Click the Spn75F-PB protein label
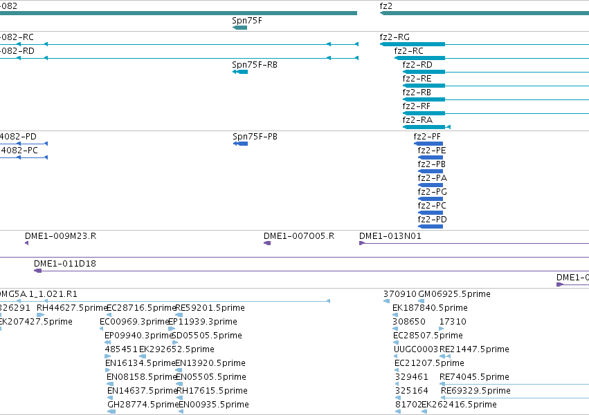The height and width of the screenshot is (415, 589). tap(255, 137)
